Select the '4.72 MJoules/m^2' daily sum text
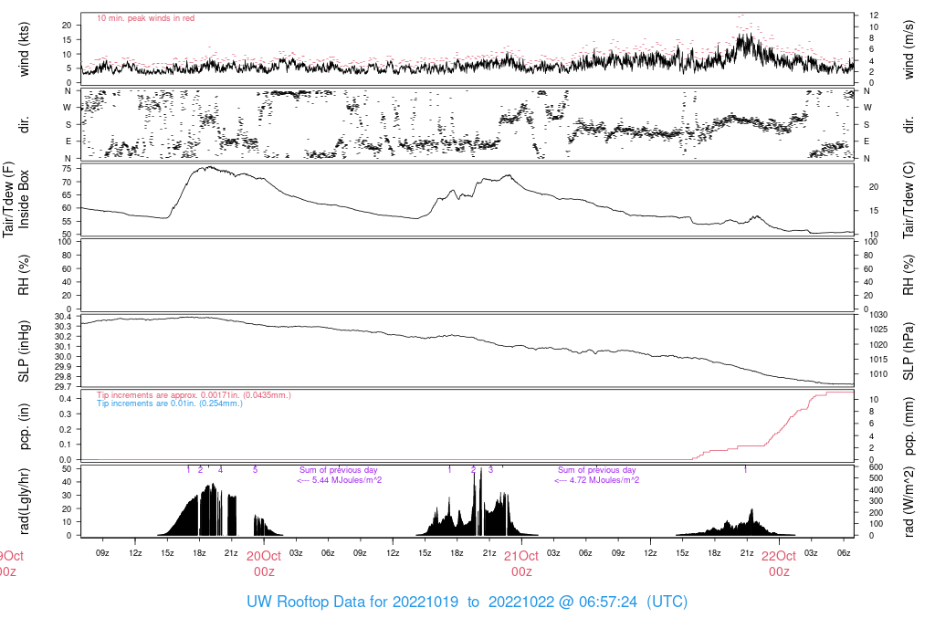 click(x=597, y=480)
